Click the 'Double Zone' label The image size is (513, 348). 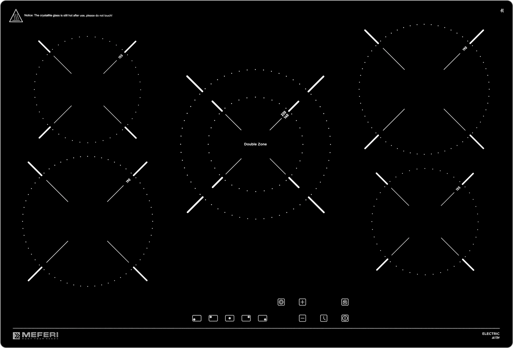coord(255,144)
